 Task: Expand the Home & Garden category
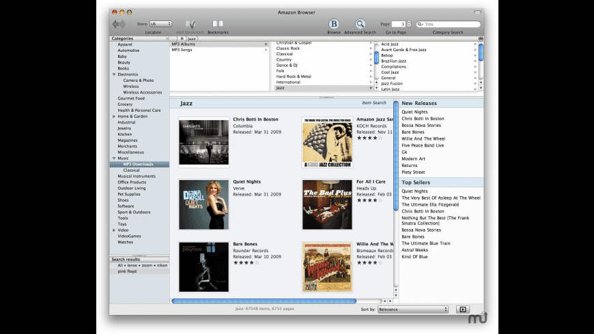[114, 117]
